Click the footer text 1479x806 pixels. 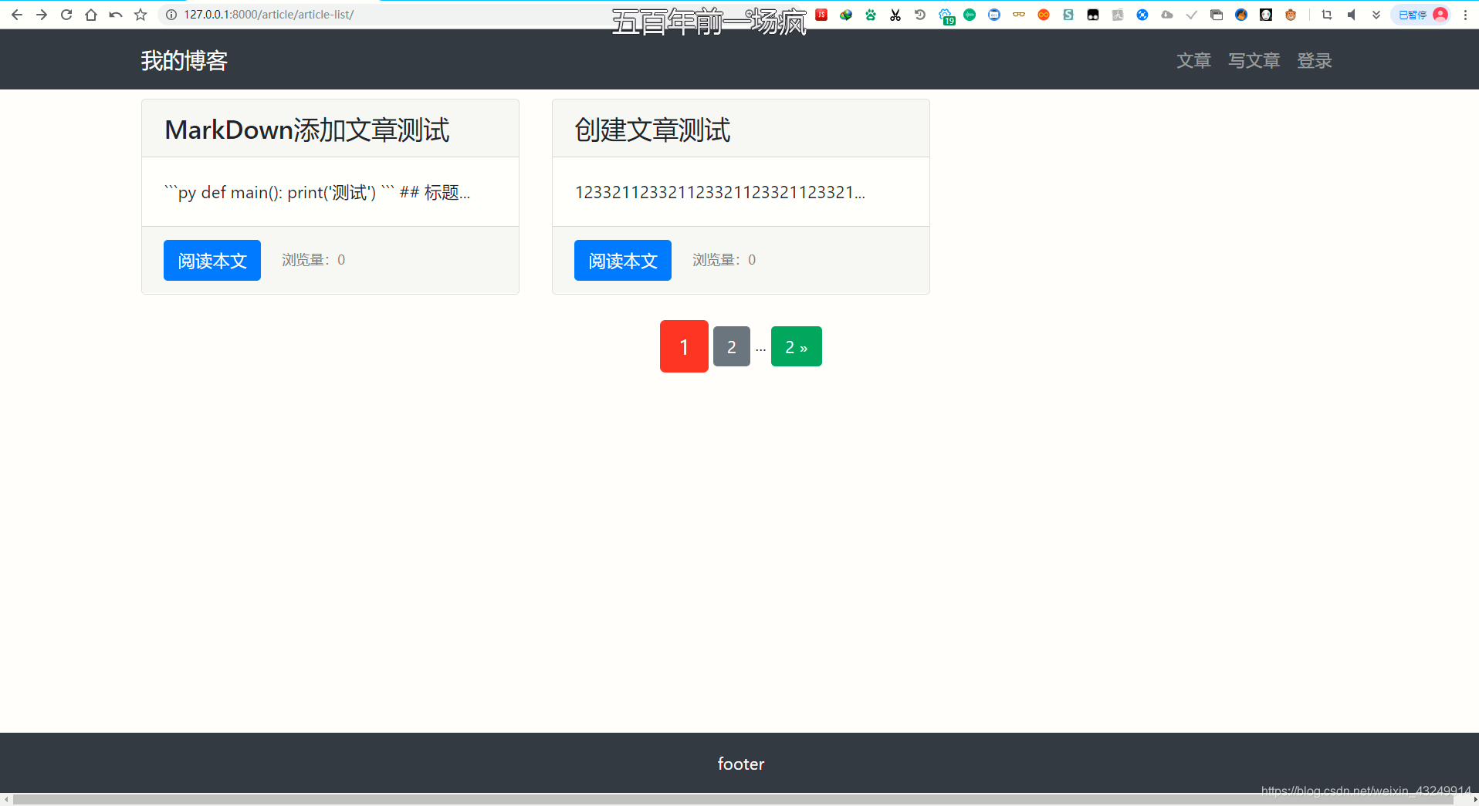coord(741,764)
